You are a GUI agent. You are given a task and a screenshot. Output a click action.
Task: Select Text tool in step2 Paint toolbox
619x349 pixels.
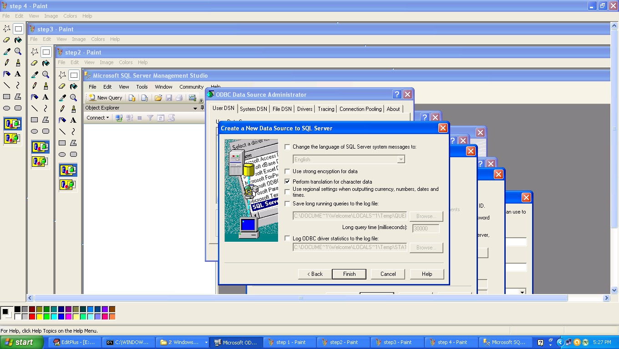pos(73,120)
